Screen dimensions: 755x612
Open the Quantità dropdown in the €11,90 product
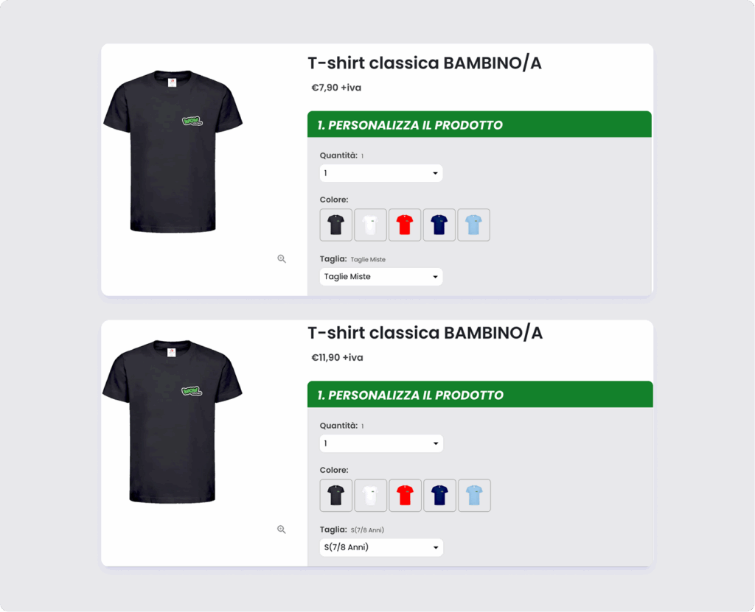click(x=381, y=443)
